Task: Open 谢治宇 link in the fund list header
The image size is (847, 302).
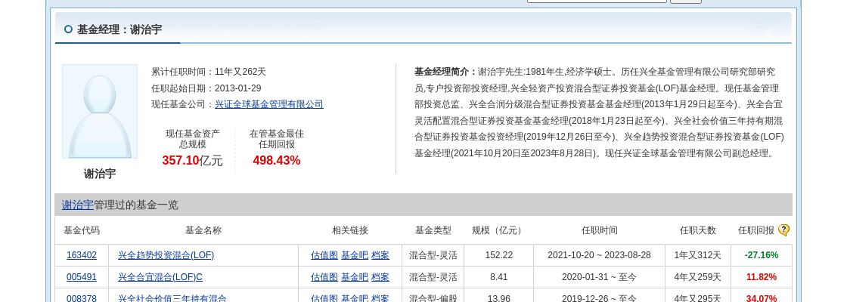Action: click(77, 205)
